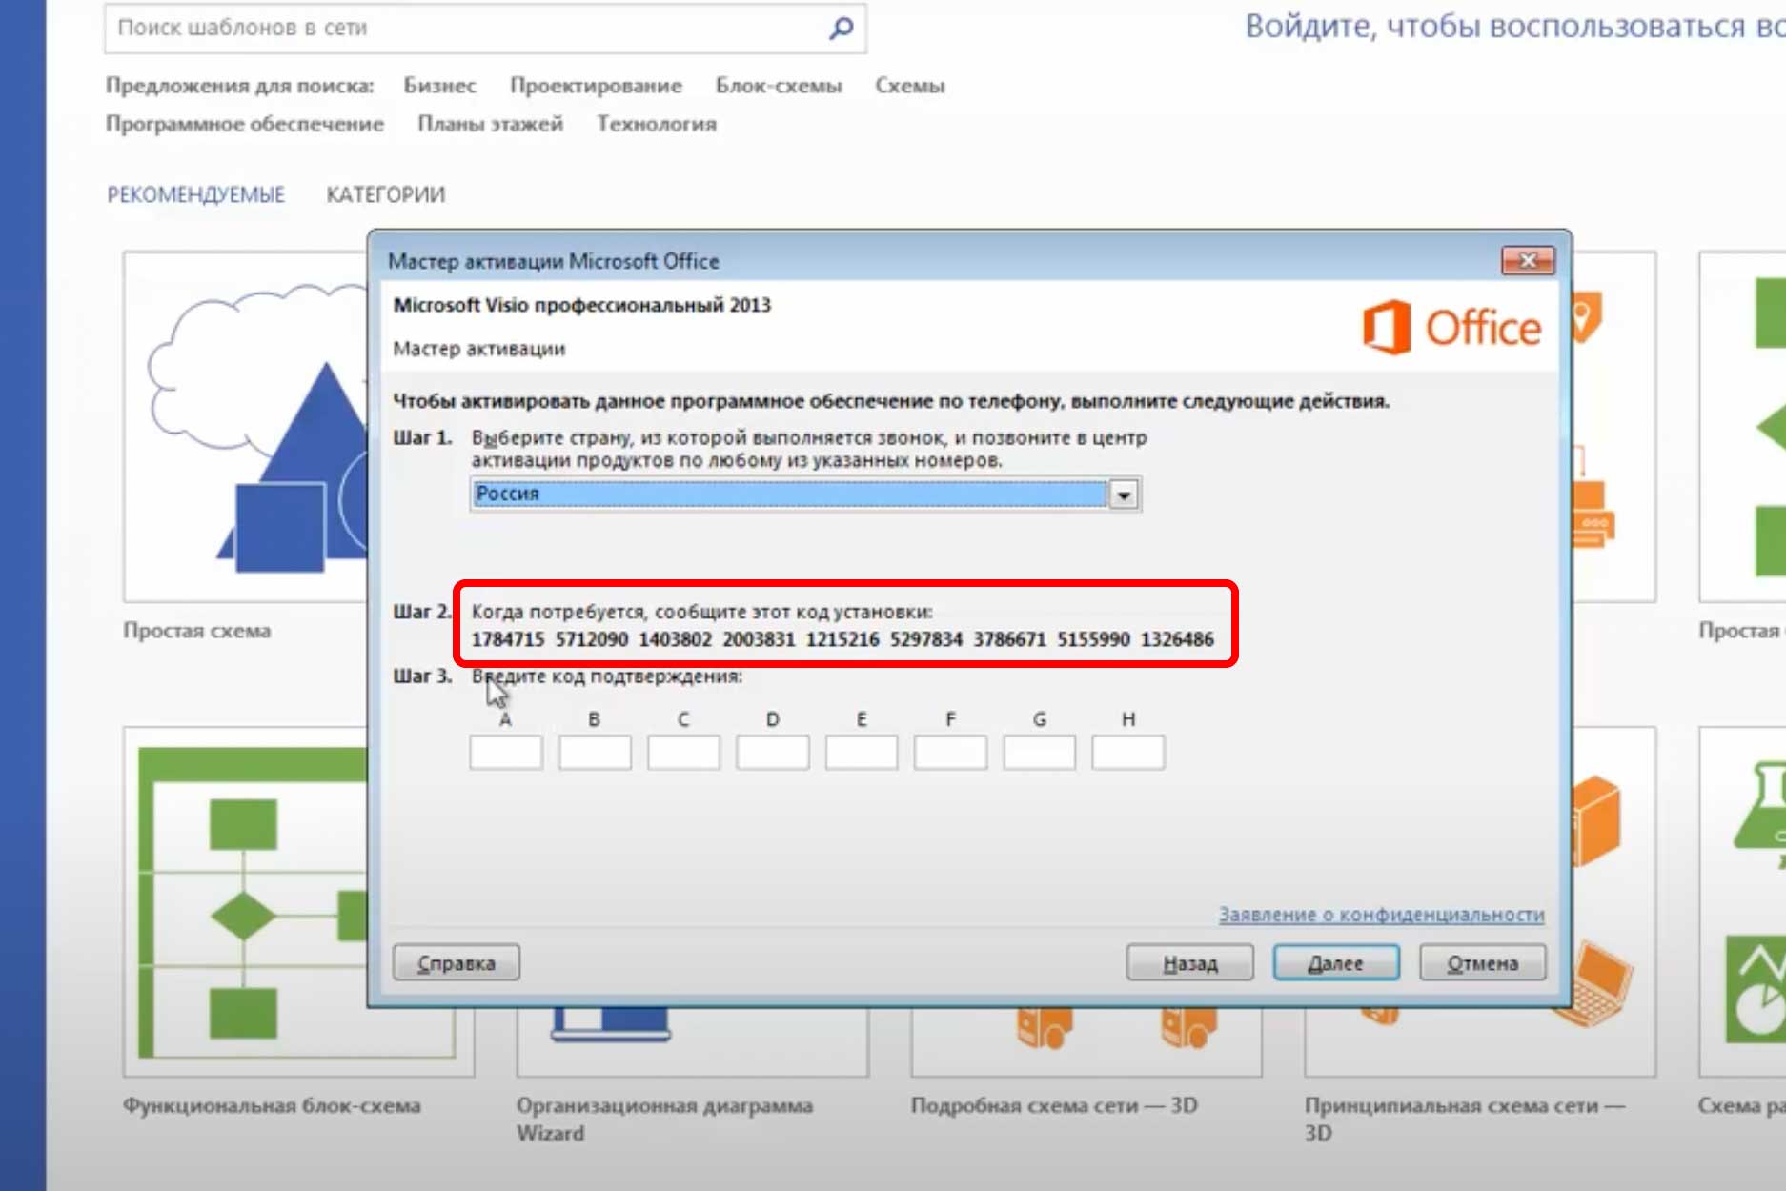Open the Простая схема template thumbnail

[x=246, y=427]
